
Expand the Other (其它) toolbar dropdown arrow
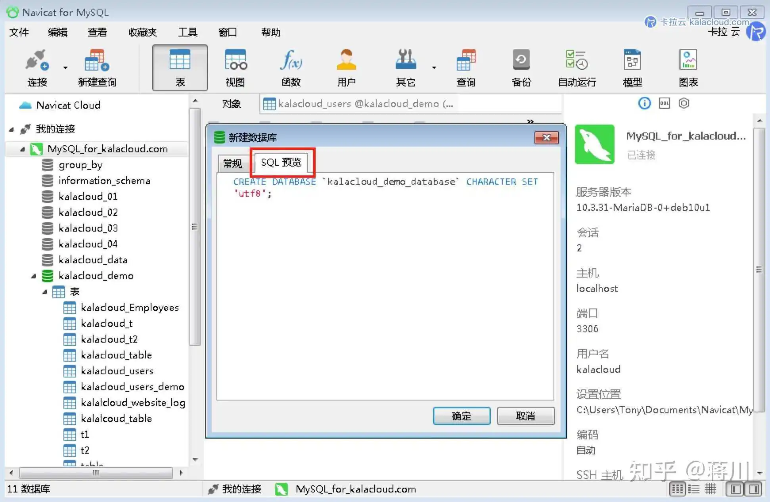pyautogui.click(x=434, y=68)
